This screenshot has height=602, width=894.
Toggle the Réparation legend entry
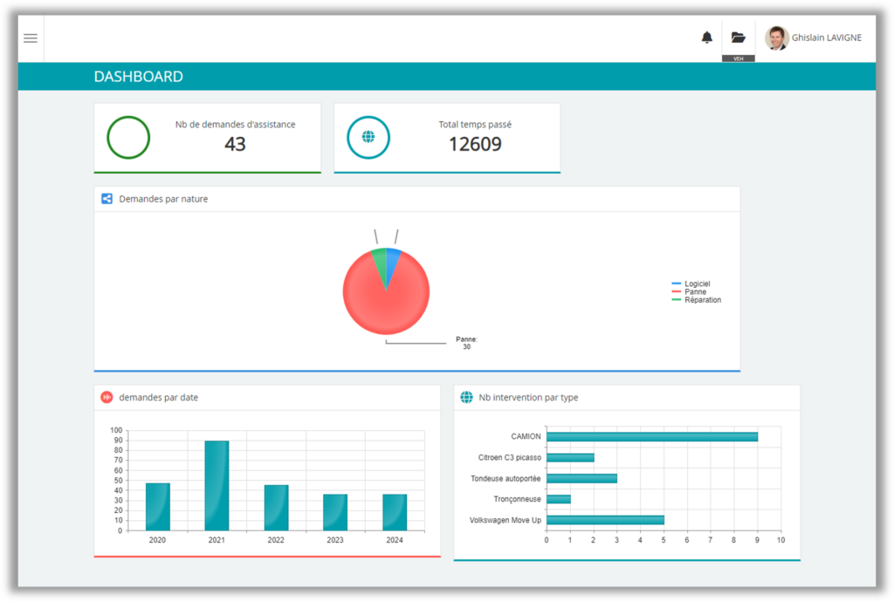(x=701, y=300)
